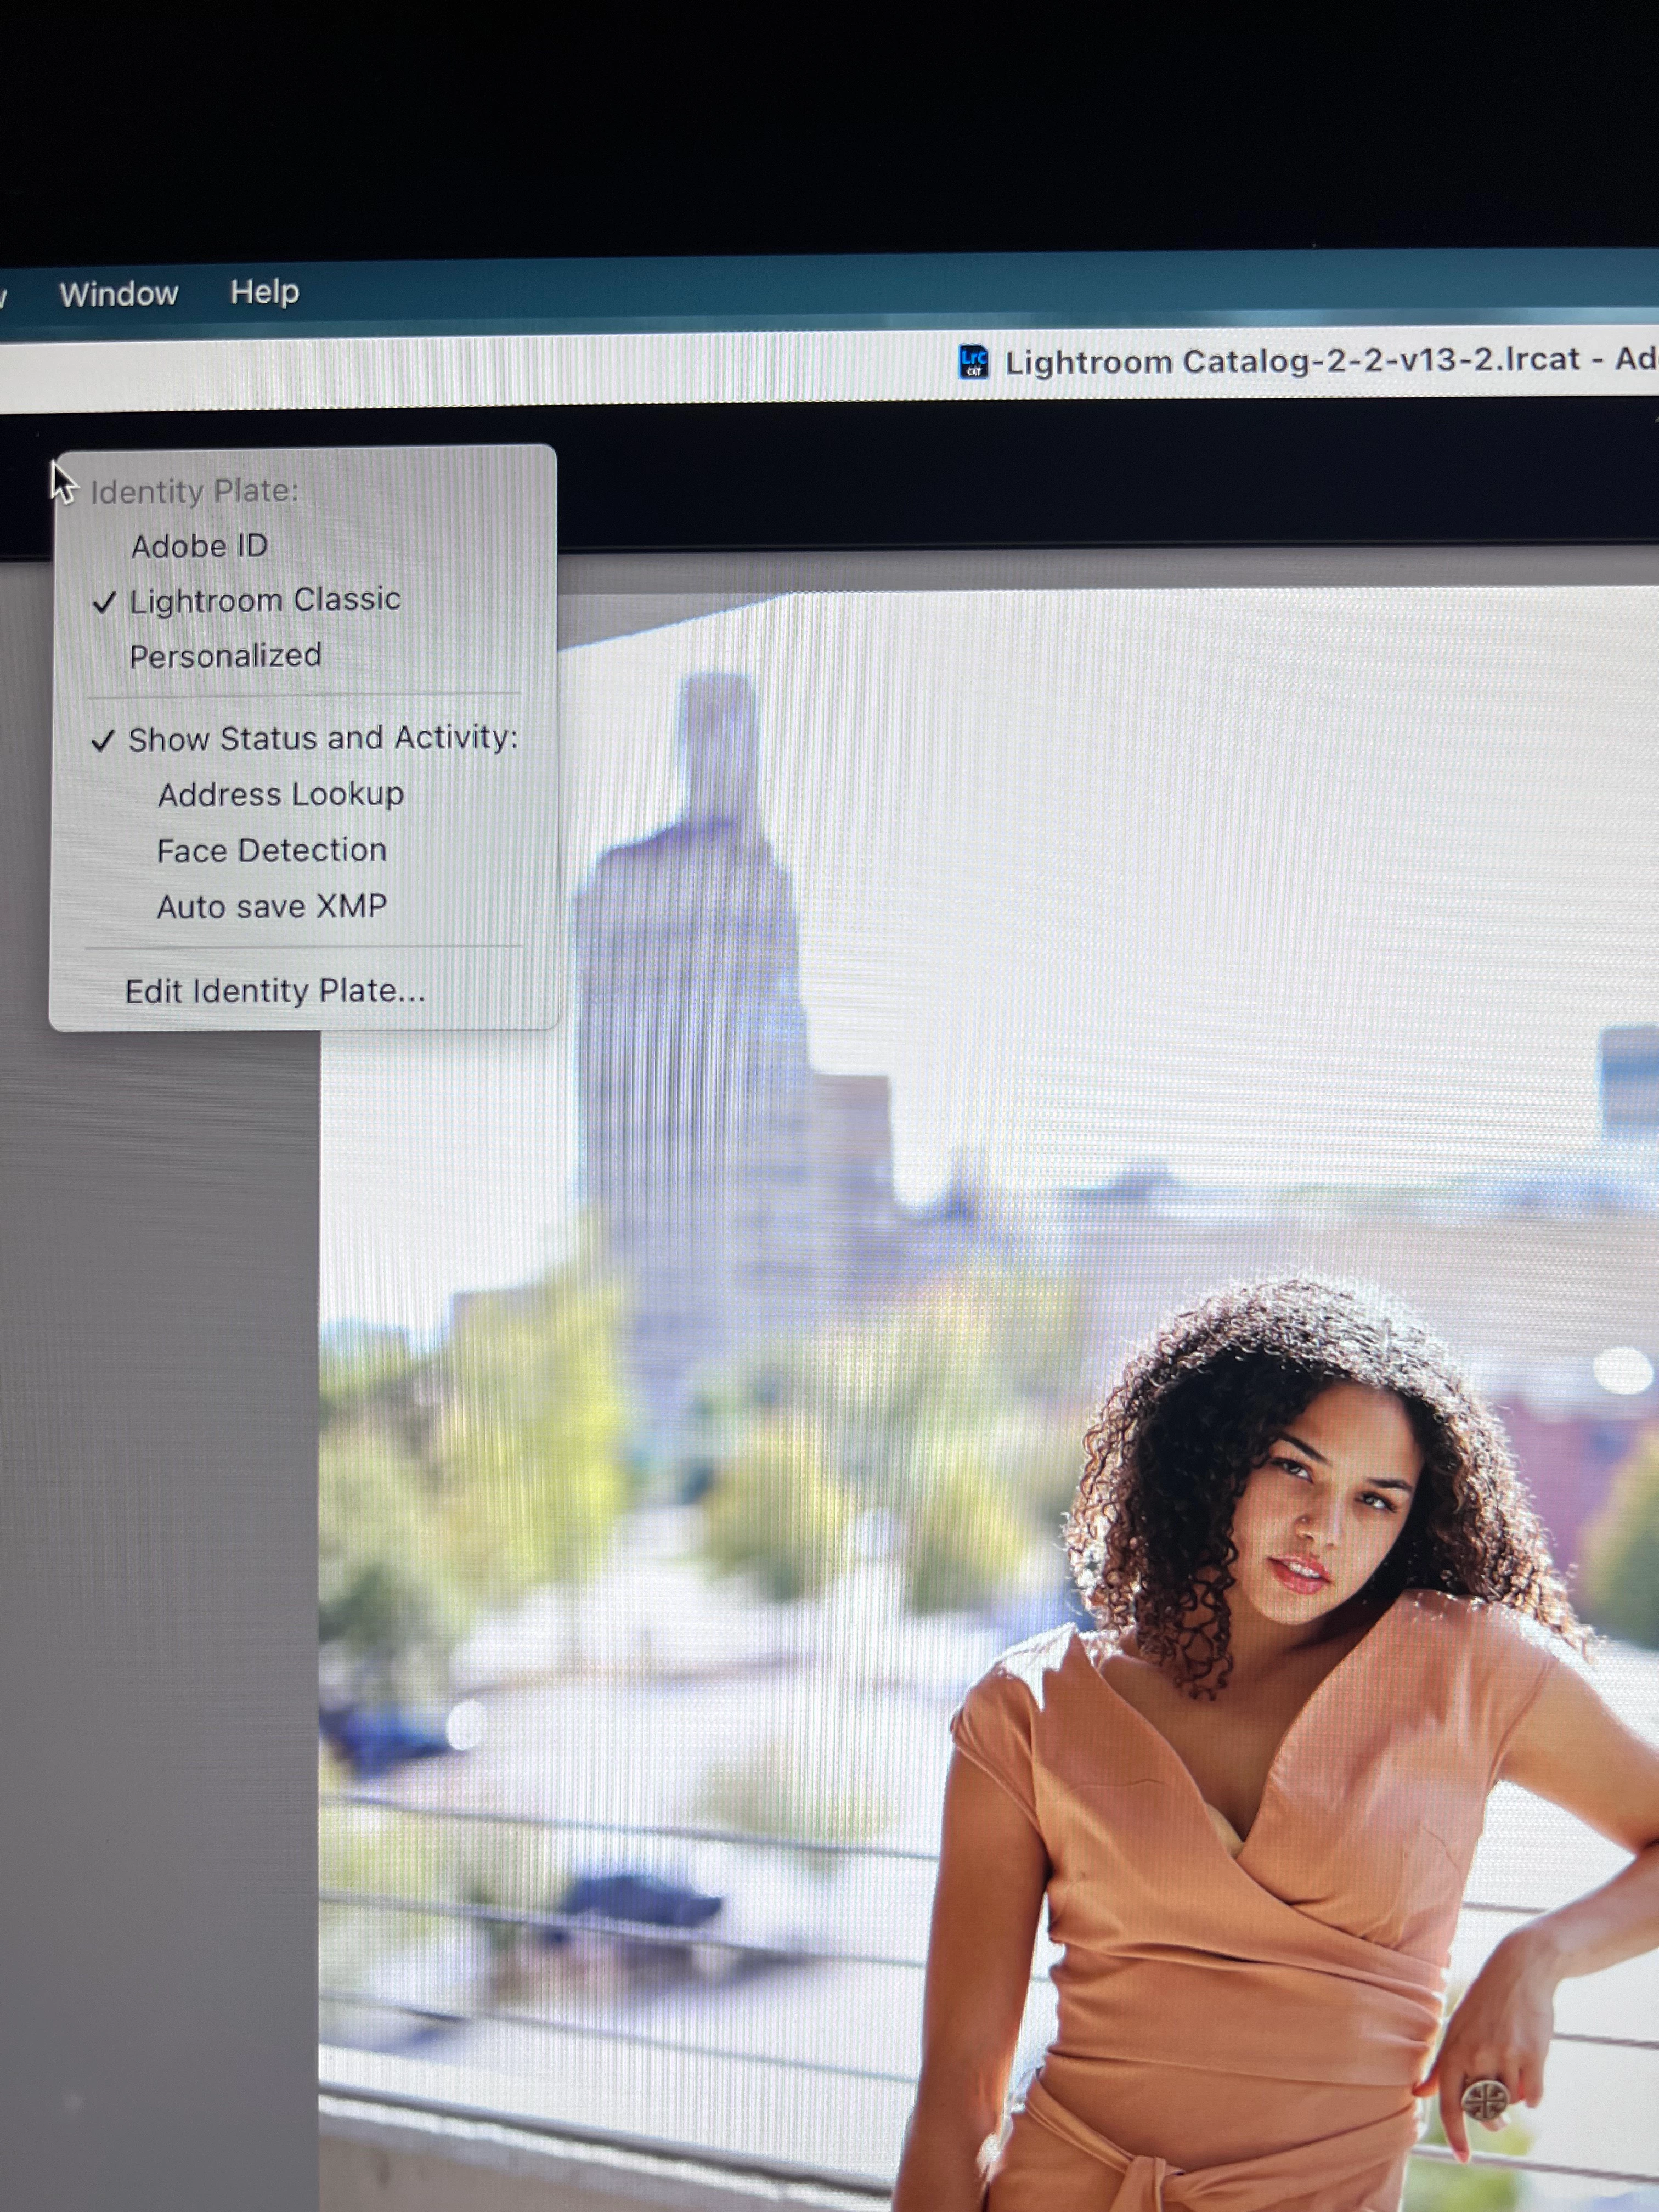Open the Help menu
This screenshot has width=1659, height=2212.
tap(264, 292)
